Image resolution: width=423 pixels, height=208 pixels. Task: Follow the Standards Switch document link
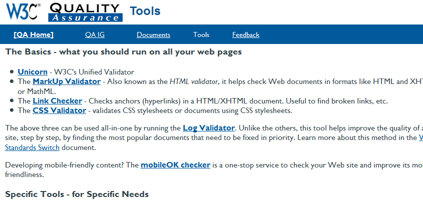point(32,147)
